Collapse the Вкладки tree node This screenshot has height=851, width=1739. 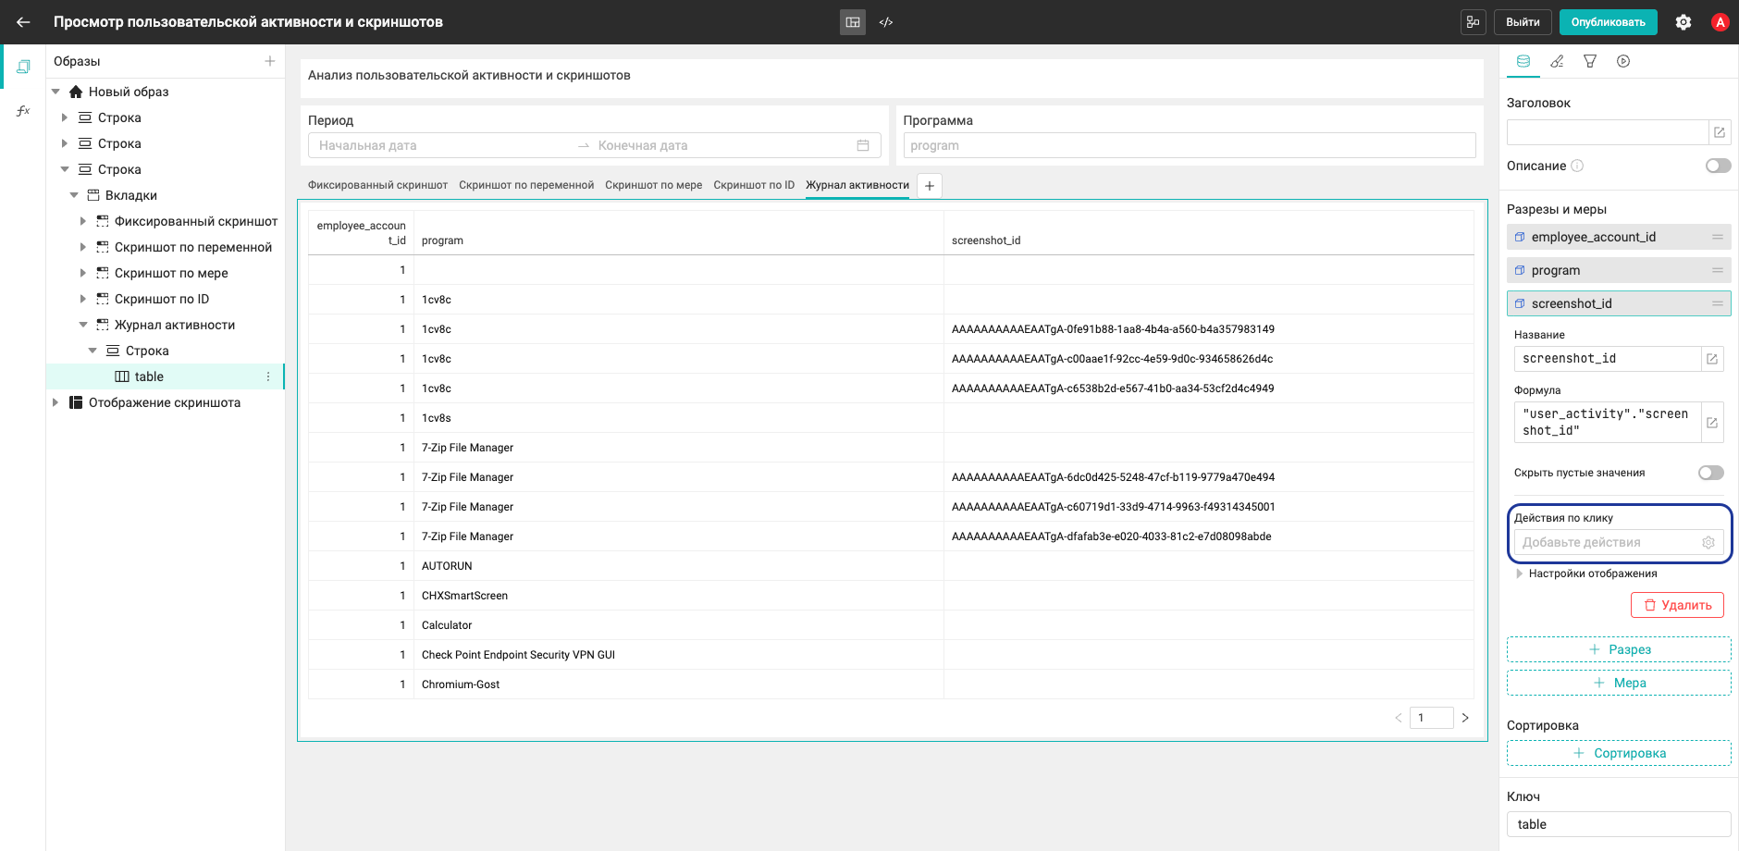(74, 195)
